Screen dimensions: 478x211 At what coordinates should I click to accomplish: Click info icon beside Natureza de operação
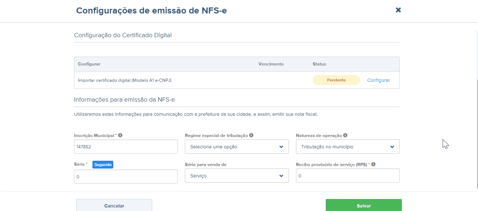pos(345,135)
